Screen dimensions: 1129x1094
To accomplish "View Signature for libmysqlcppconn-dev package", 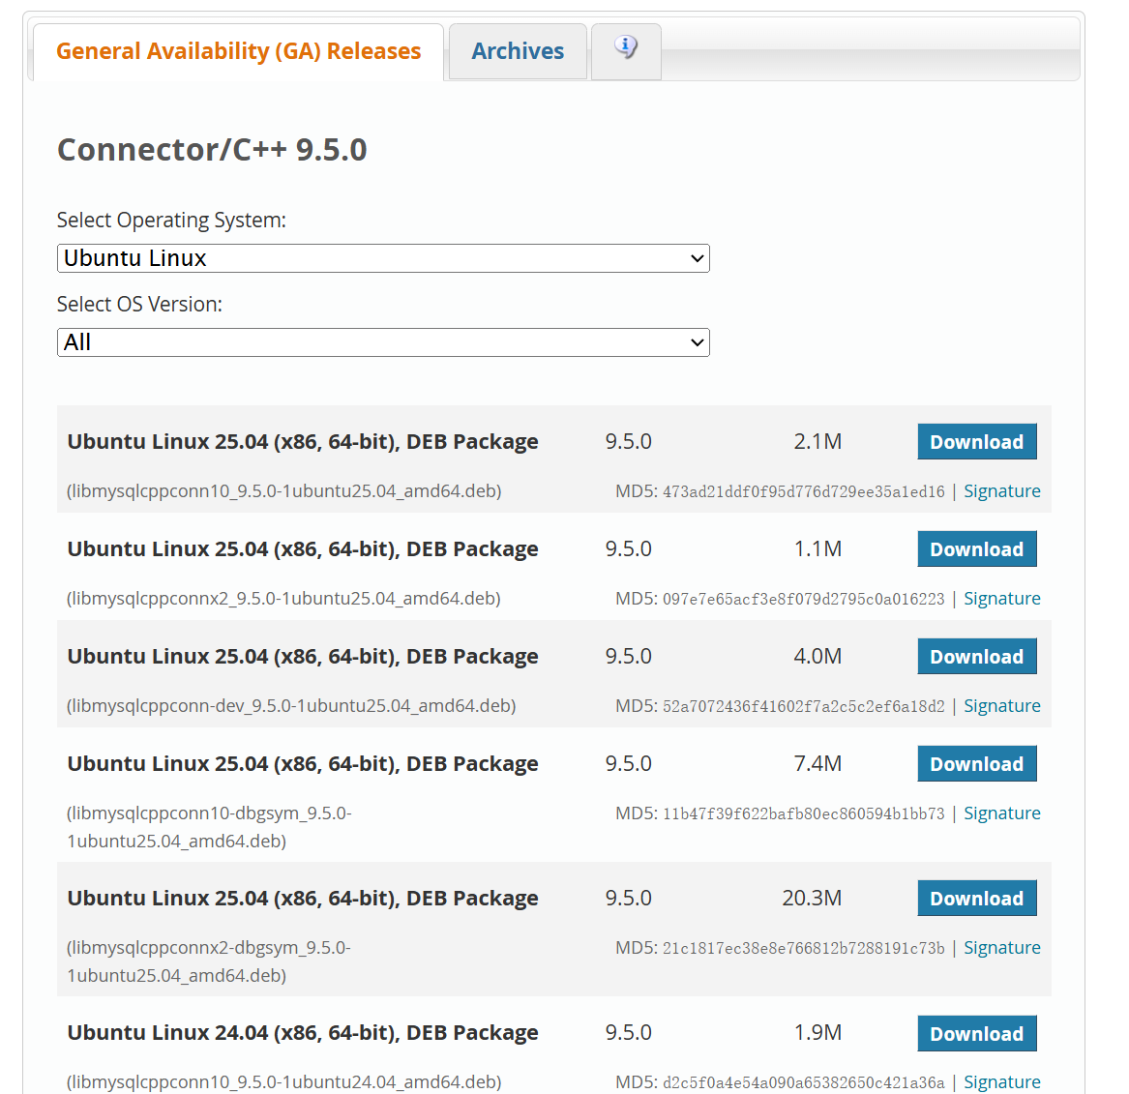I will pos(1001,706).
